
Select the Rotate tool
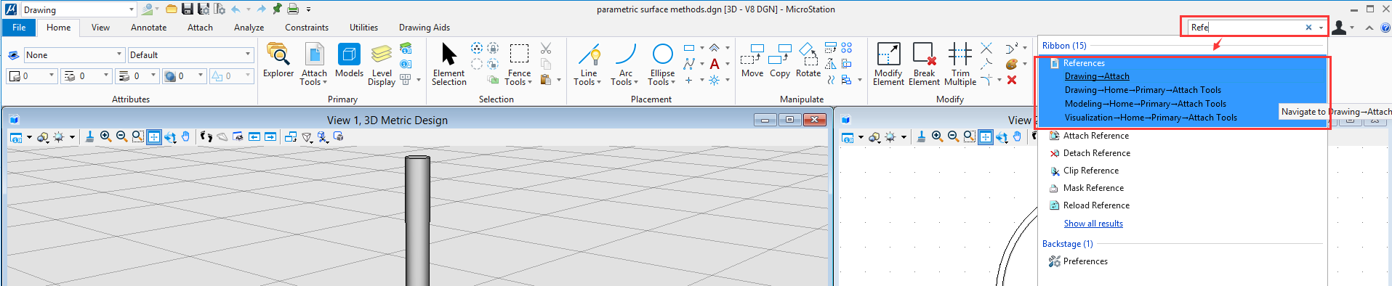[808, 61]
